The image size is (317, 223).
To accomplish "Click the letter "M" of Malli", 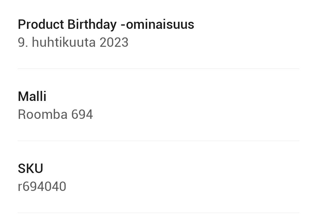I will tap(23, 97).
